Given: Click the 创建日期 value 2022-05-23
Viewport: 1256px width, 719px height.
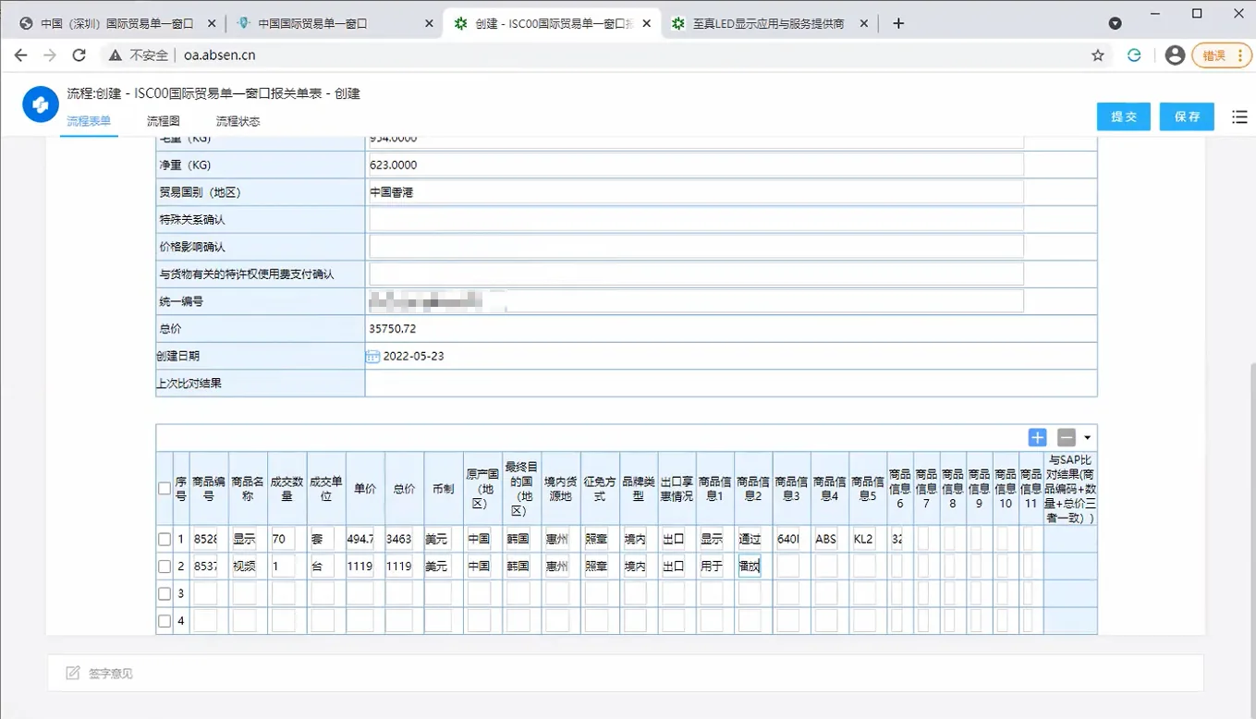Looking at the screenshot, I should 413,356.
